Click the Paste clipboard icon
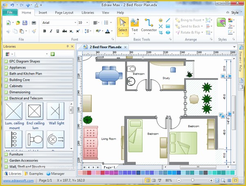246x186 pixels. coord(21,31)
